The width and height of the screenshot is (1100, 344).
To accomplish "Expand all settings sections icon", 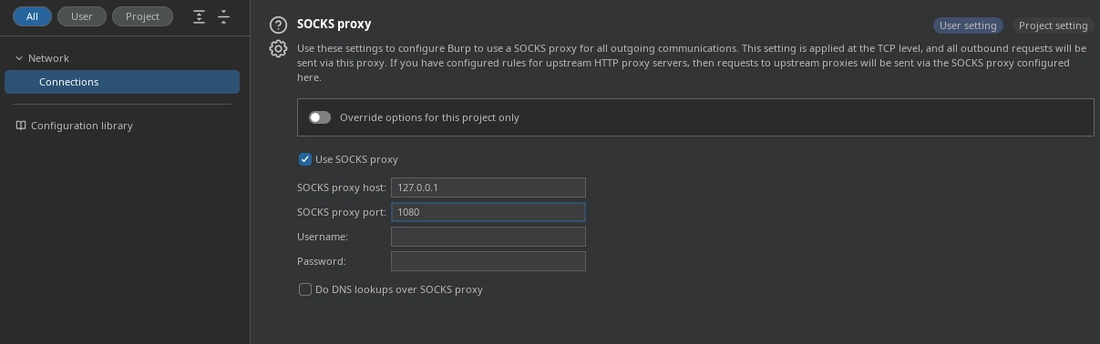I will 200,16.
